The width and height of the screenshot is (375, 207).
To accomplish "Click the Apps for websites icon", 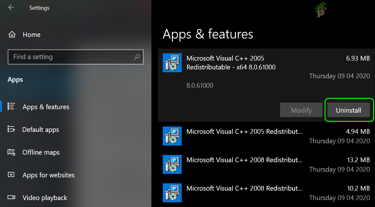I will [x=11, y=175].
